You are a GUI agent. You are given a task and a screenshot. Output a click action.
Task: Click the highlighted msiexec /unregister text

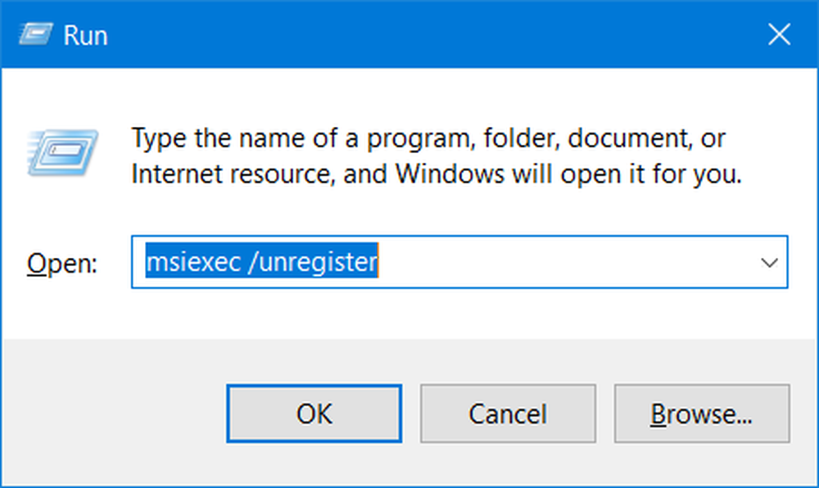click(261, 261)
